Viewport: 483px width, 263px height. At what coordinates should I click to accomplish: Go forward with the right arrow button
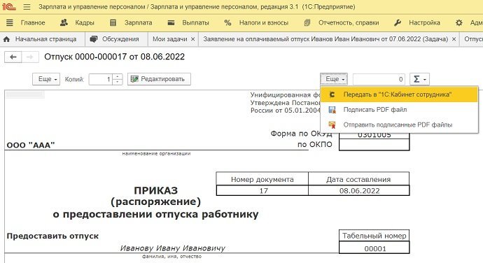click(30, 57)
